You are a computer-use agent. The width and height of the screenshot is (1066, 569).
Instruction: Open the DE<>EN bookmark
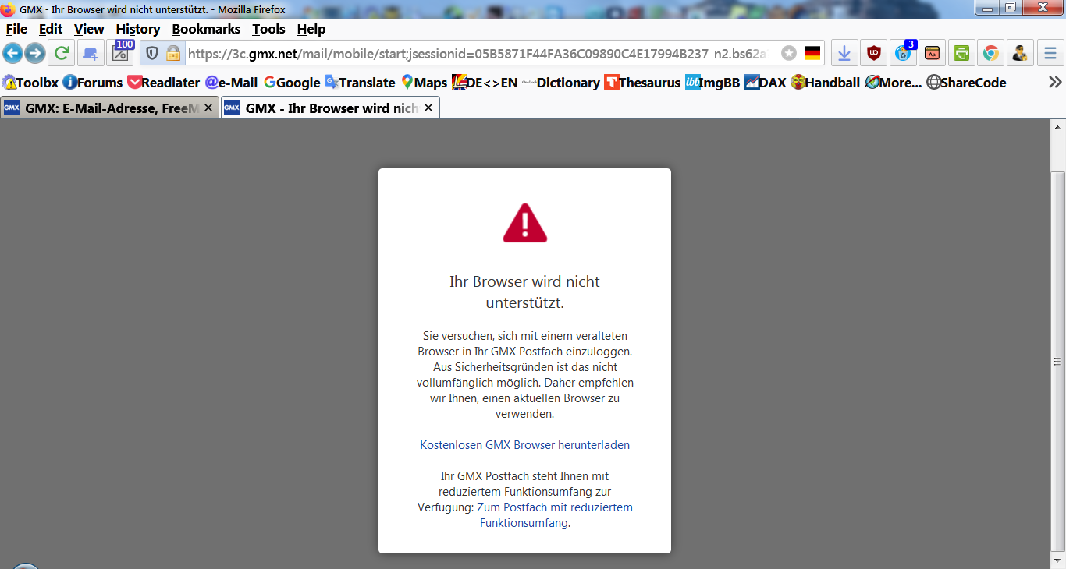click(485, 83)
